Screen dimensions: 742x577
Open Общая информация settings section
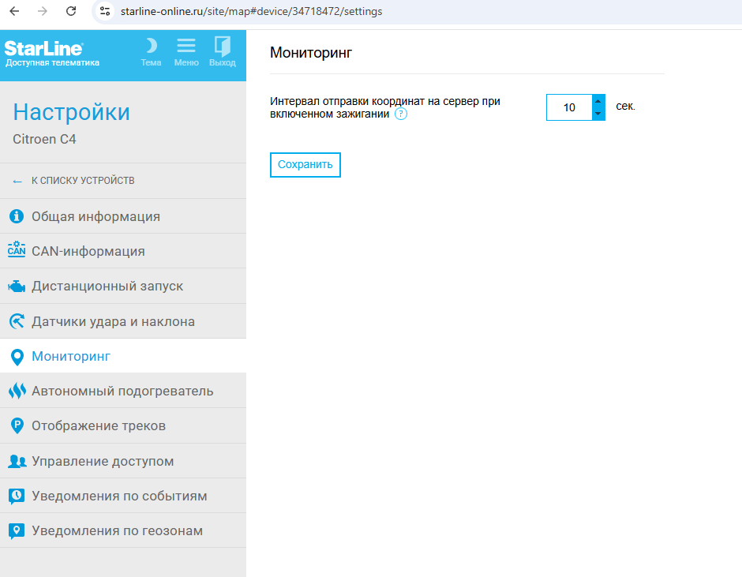coord(123,216)
